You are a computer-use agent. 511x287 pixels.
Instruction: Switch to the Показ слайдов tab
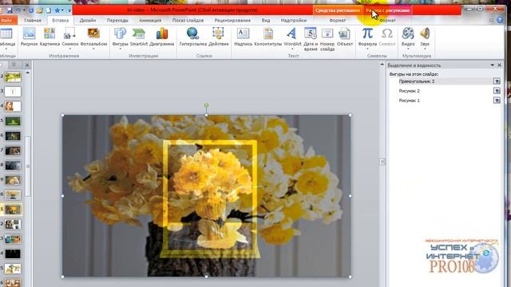pyautogui.click(x=188, y=20)
